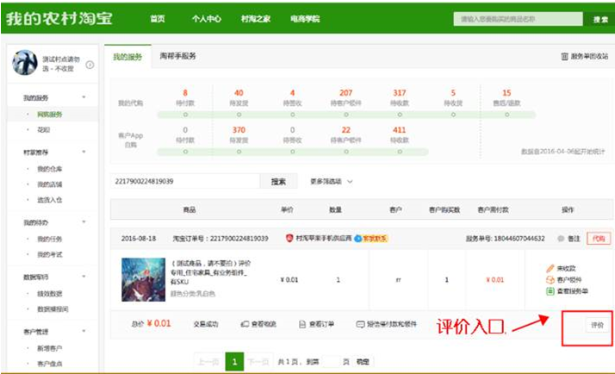
Task: Open 村淘之家 in top navigation
Action: (256, 19)
